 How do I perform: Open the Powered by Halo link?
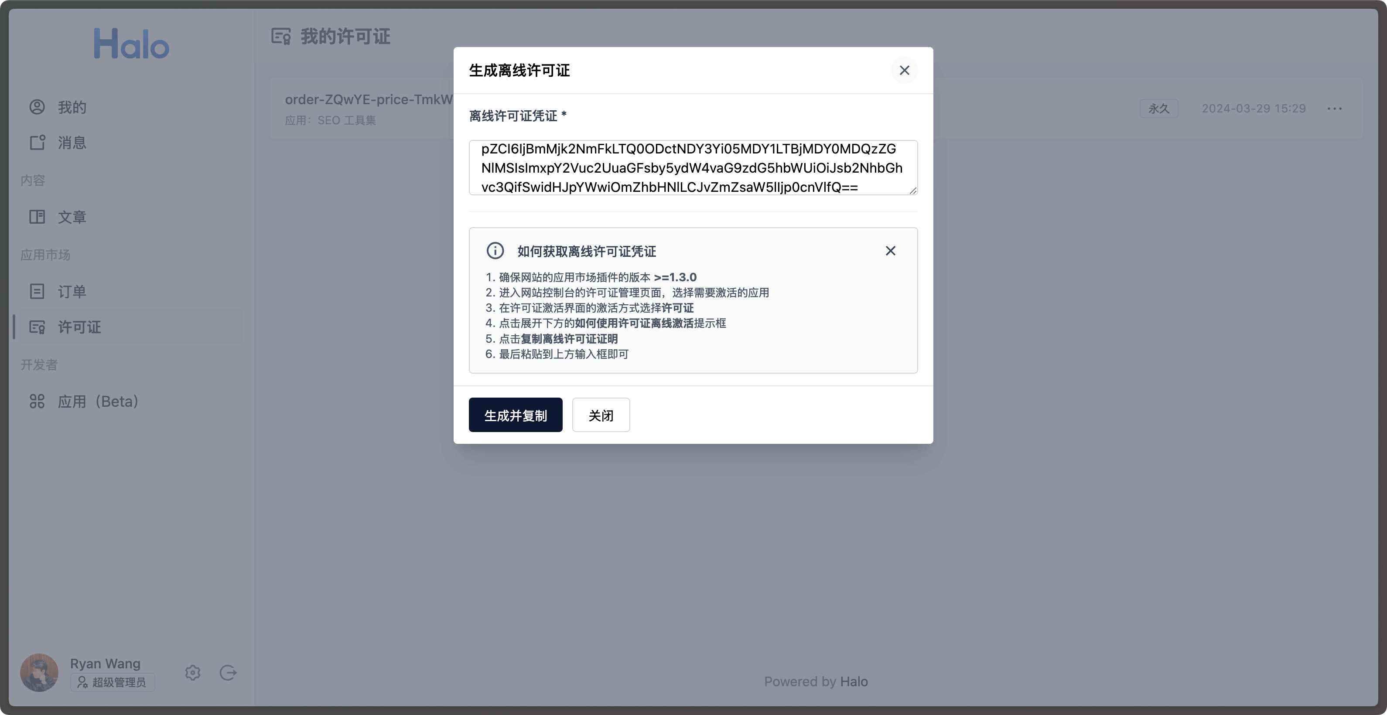coord(816,681)
